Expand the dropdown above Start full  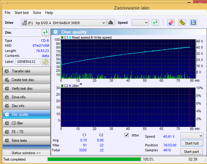pos(192,136)
